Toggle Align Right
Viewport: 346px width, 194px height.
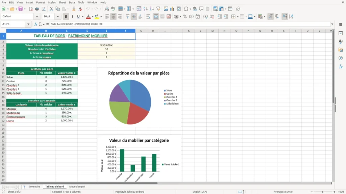point(120,17)
